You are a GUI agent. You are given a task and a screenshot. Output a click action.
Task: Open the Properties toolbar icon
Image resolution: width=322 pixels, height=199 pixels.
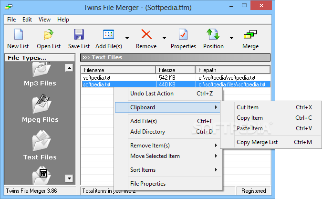click(x=183, y=34)
